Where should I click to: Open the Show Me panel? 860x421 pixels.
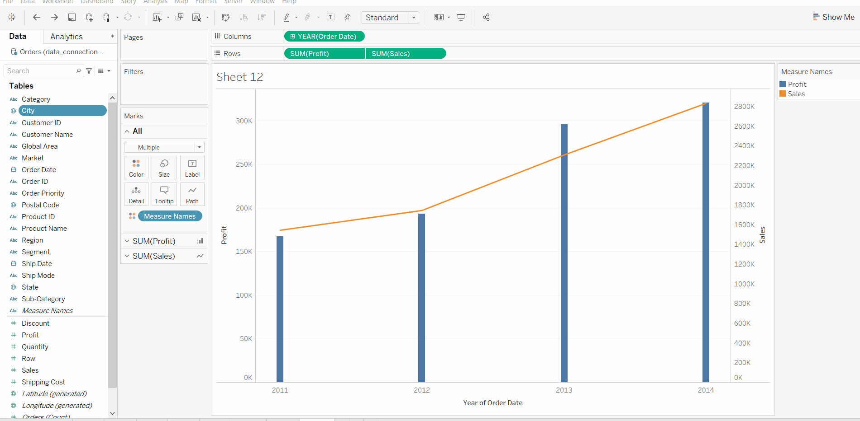tap(834, 17)
